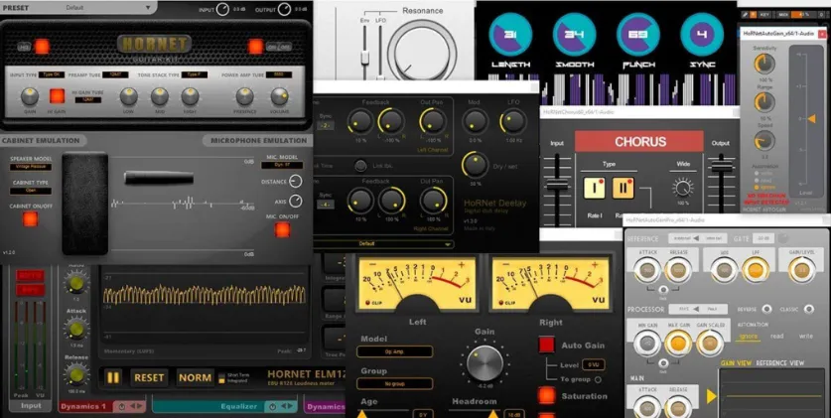
Task: Click the Smooth dial showing 34
Action: pos(574,35)
